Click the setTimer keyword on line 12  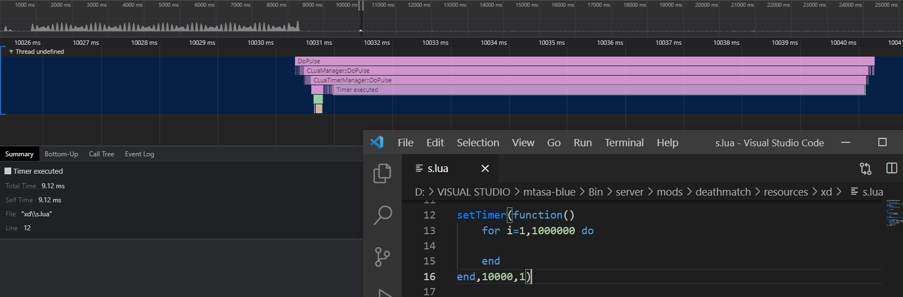pos(482,215)
